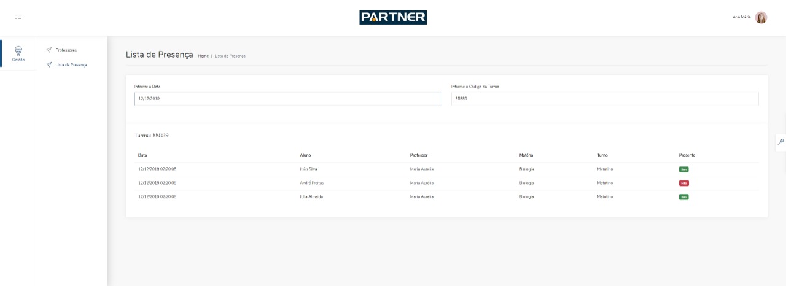Click Biologia in André Freitas's row
Screen dimensions: 786x286
(x=526, y=183)
